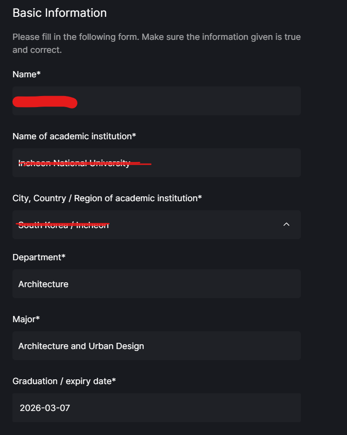Image resolution: width=347 pixels, height=435 pixels.
Task: Expand the City, Country / Region dropdown chevron
Action: 286,224
